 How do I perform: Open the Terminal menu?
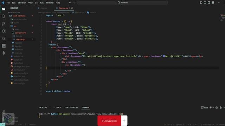50,3
